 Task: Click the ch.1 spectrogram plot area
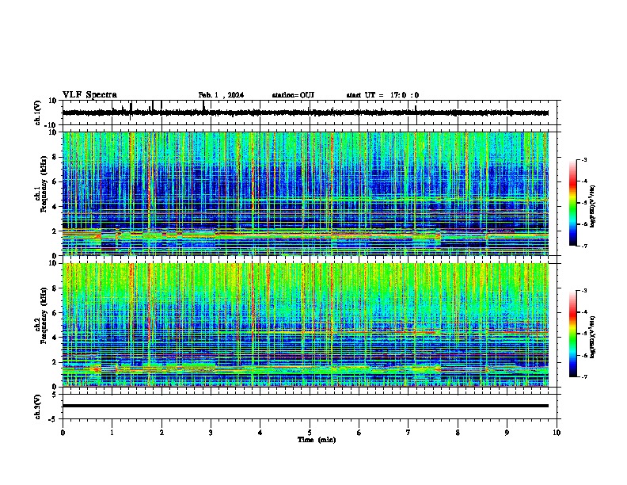[x=306, y=193]
